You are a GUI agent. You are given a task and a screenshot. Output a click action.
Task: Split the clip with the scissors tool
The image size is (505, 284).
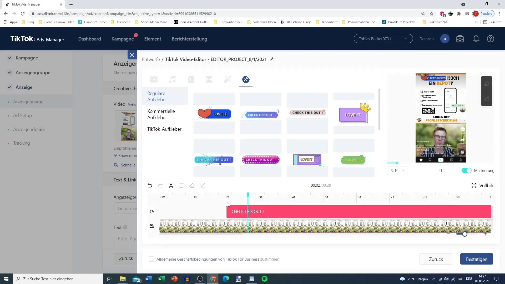tap(171, 186)
